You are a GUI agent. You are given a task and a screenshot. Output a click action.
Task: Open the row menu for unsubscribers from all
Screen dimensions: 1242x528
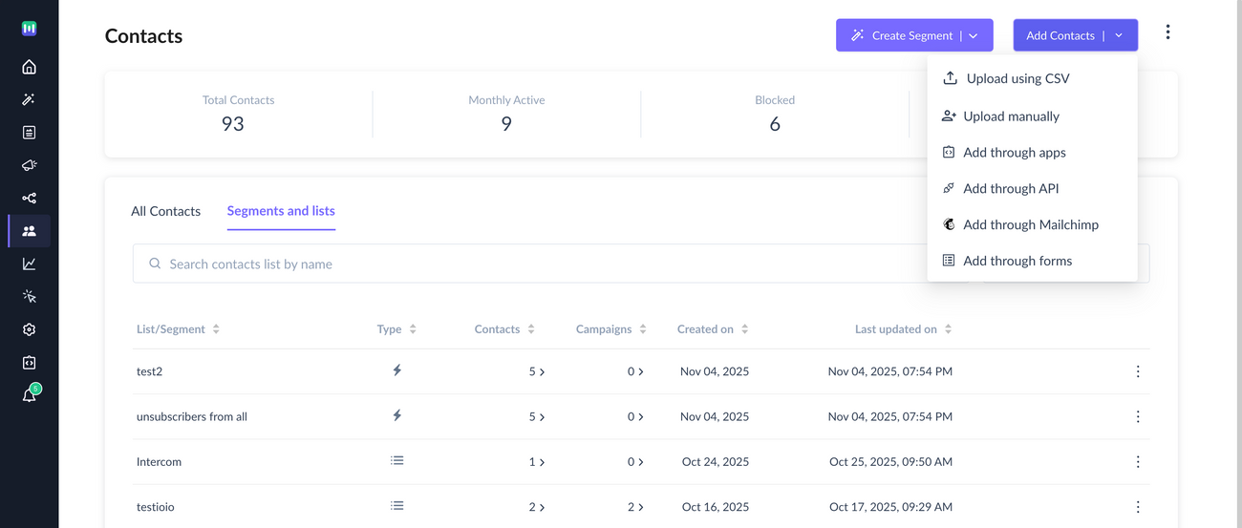pyautogui.click(x=1138, y=416)
